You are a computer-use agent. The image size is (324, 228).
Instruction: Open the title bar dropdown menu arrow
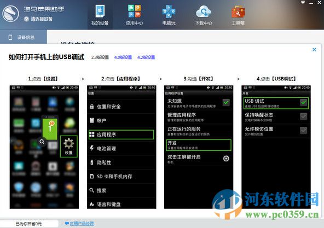click(x=303, y=3)
